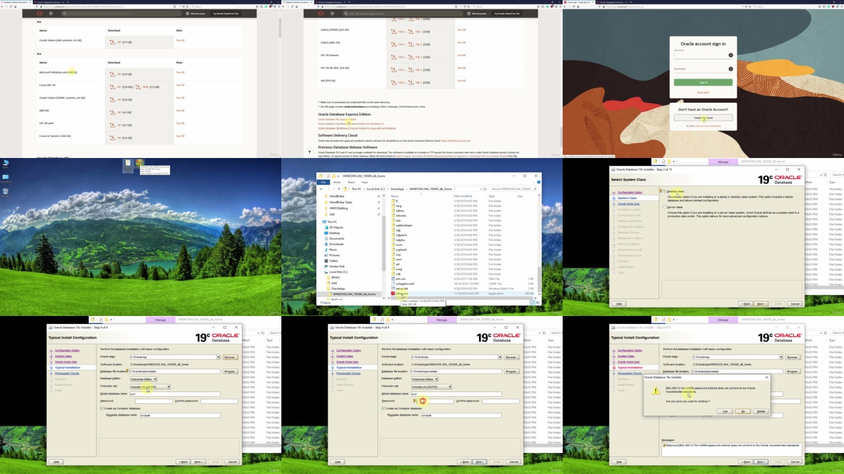
Task: Click the info icon beside Username field
Action: 731,55
